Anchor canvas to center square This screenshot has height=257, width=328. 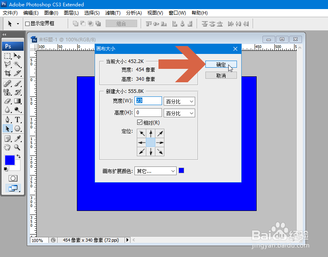(151, 142)
